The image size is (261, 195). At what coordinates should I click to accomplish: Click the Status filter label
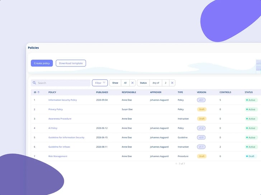(x=143, y=83)
